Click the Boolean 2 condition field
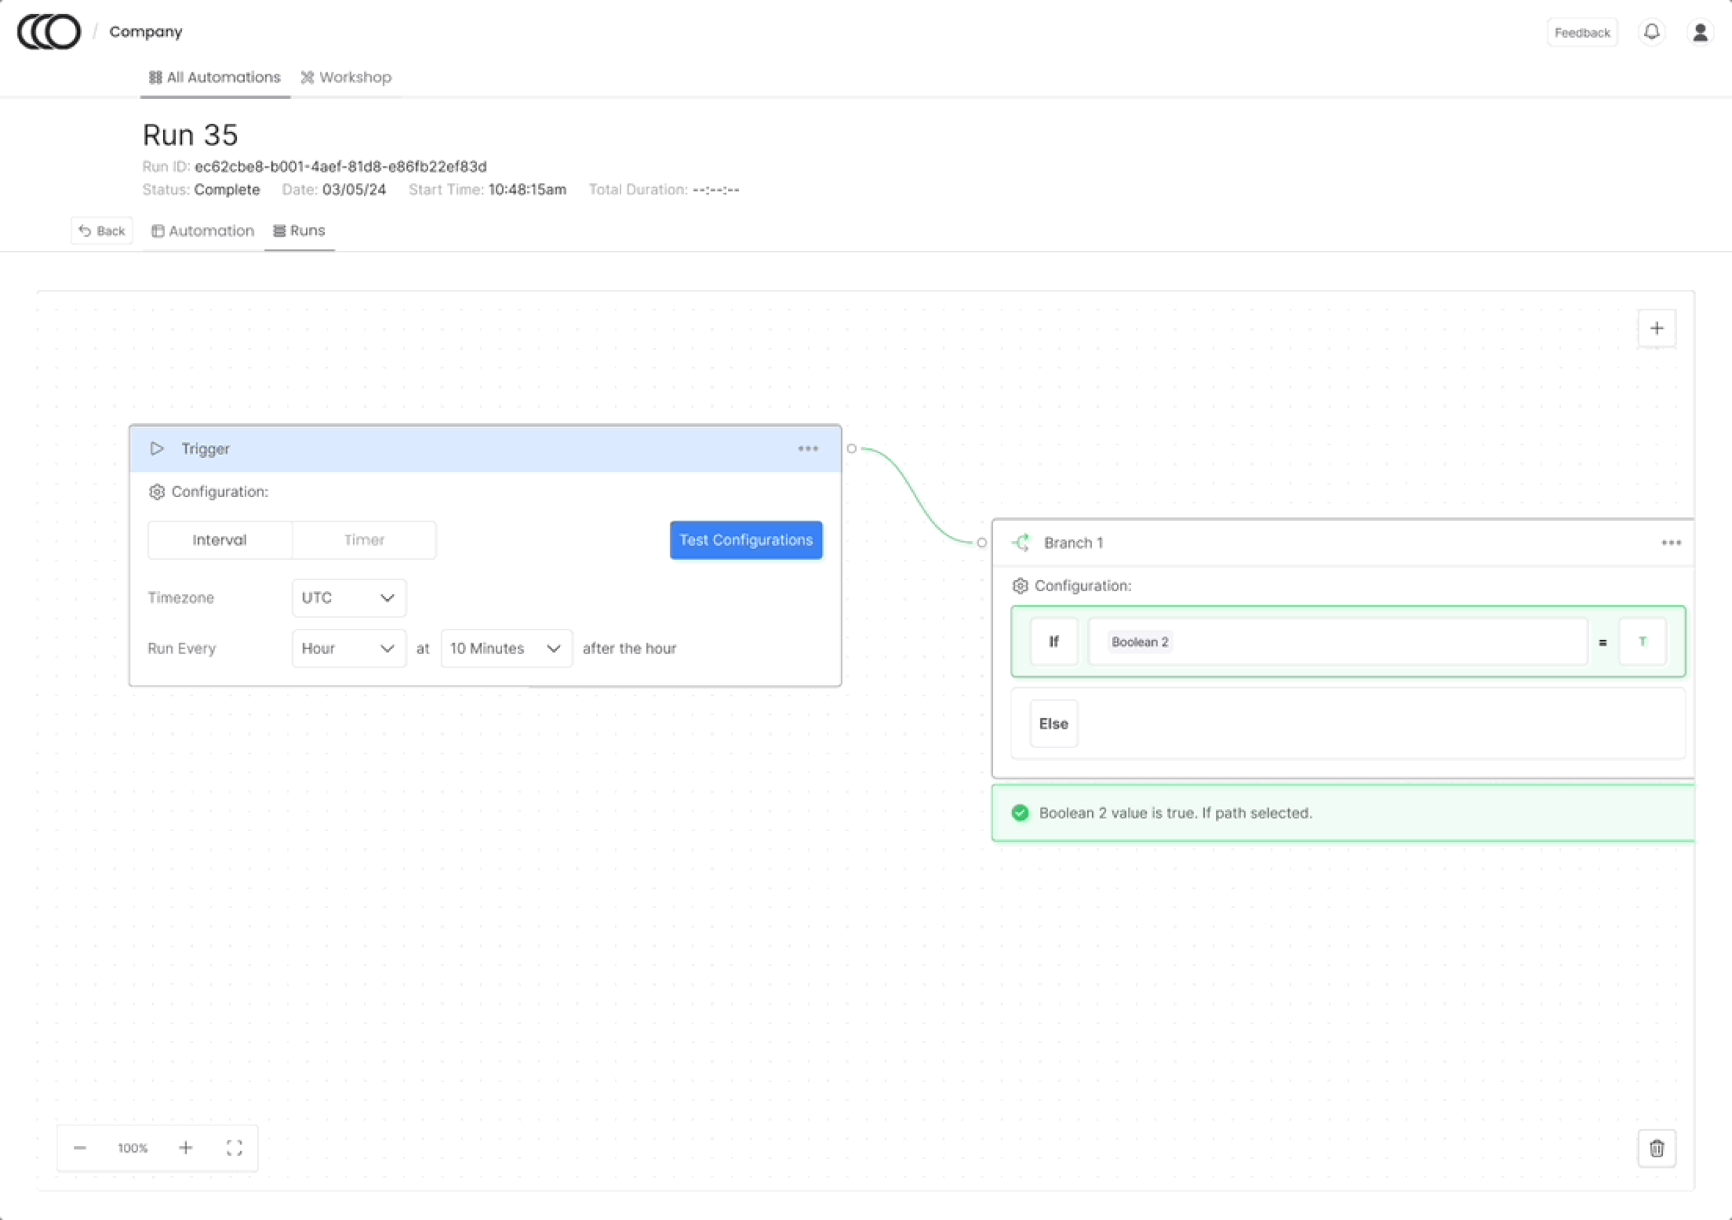The height and width of the screenshot is (1220, 1732). pyautogui.click(x=1338, y=642)
